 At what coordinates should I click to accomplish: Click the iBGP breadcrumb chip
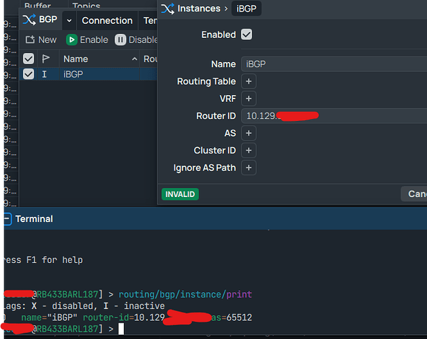pos(246,9)
